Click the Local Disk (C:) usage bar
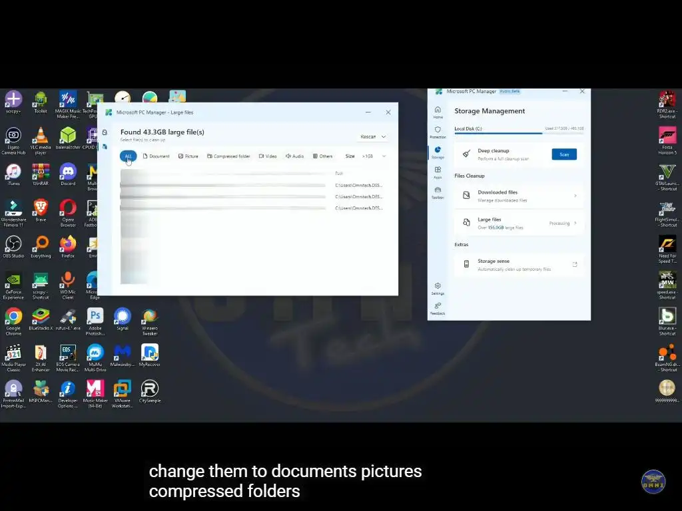The height and width of the screenshot is (511, 682). point(518,133)
